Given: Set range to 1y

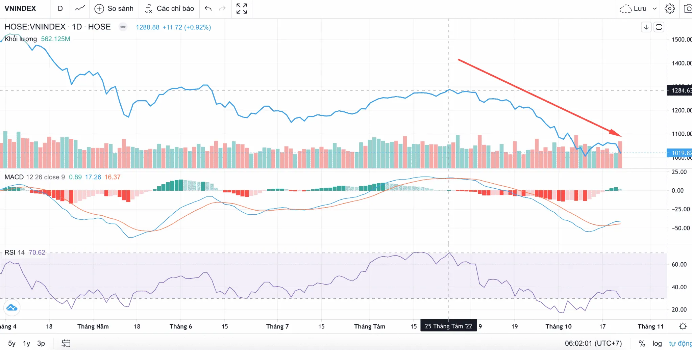Looking at the screenshot, I should [x=26, y=343].
